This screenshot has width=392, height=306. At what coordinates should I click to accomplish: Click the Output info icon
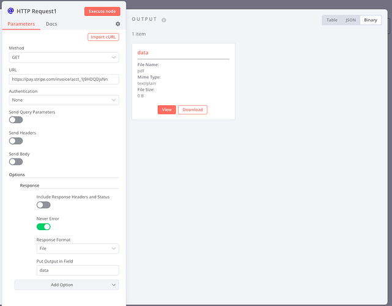coord(164,20)
